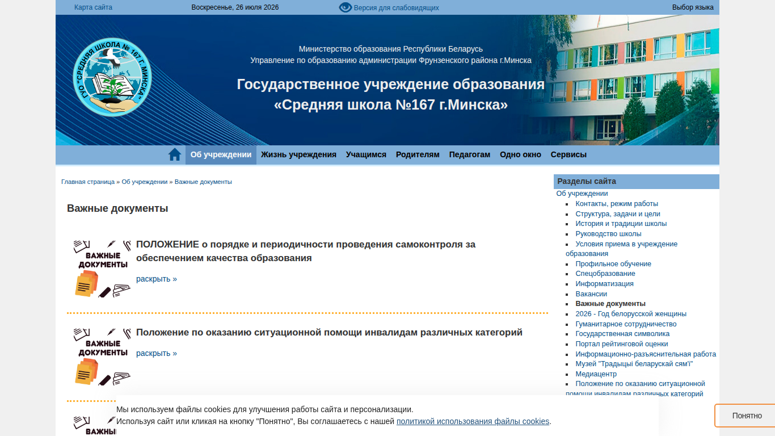Click Главная страница in the breadcrumb

(88, 182)
